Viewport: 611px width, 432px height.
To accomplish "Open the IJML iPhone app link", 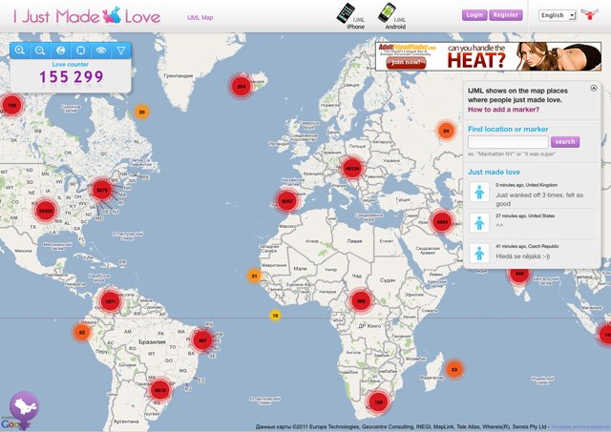I will (351, 16).
